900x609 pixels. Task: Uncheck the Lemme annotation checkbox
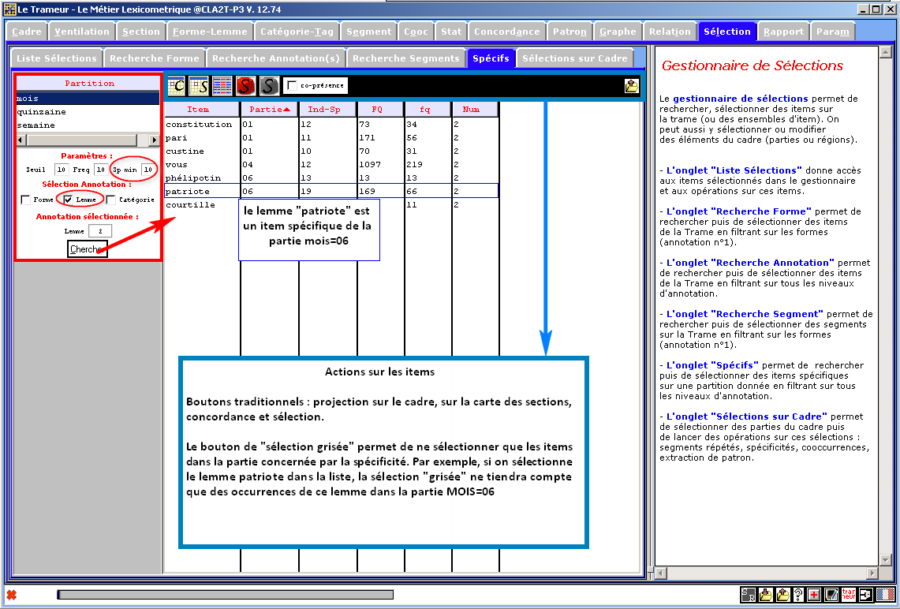68,200
